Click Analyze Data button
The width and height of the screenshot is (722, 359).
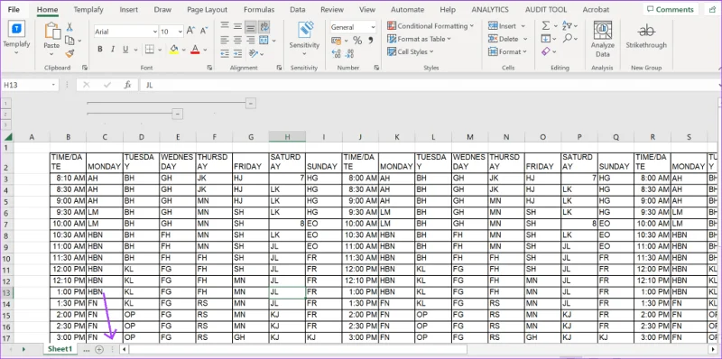click(603, 39)
